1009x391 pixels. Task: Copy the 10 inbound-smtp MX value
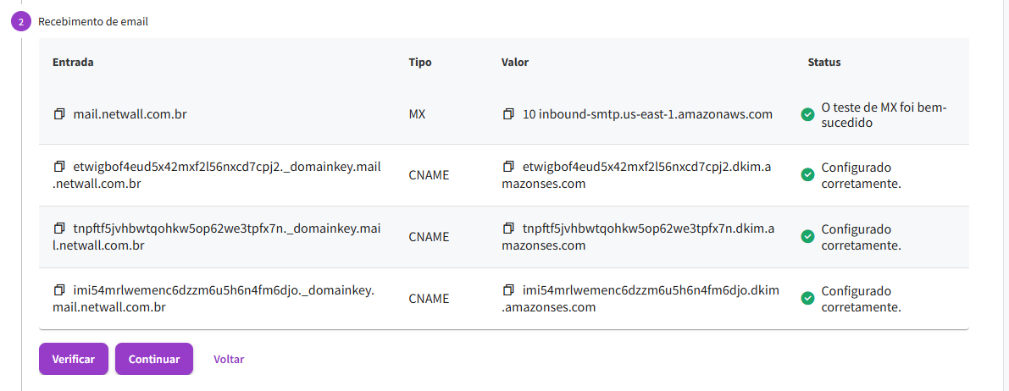pyautogui.click(x=508, y=113)
